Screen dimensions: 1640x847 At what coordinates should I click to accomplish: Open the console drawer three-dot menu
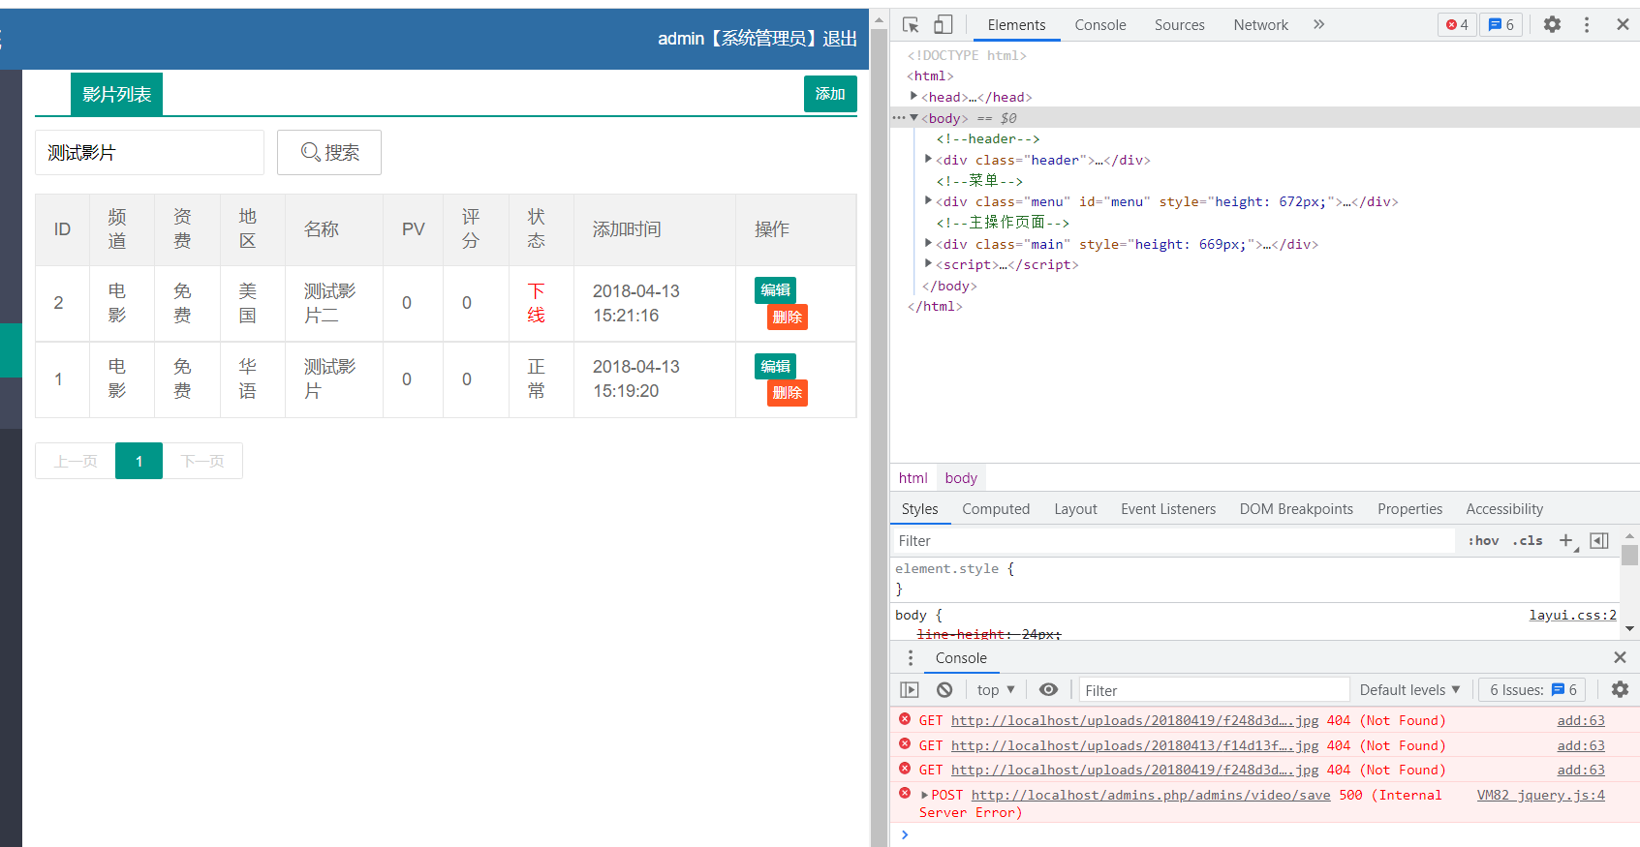click(910, 658)
